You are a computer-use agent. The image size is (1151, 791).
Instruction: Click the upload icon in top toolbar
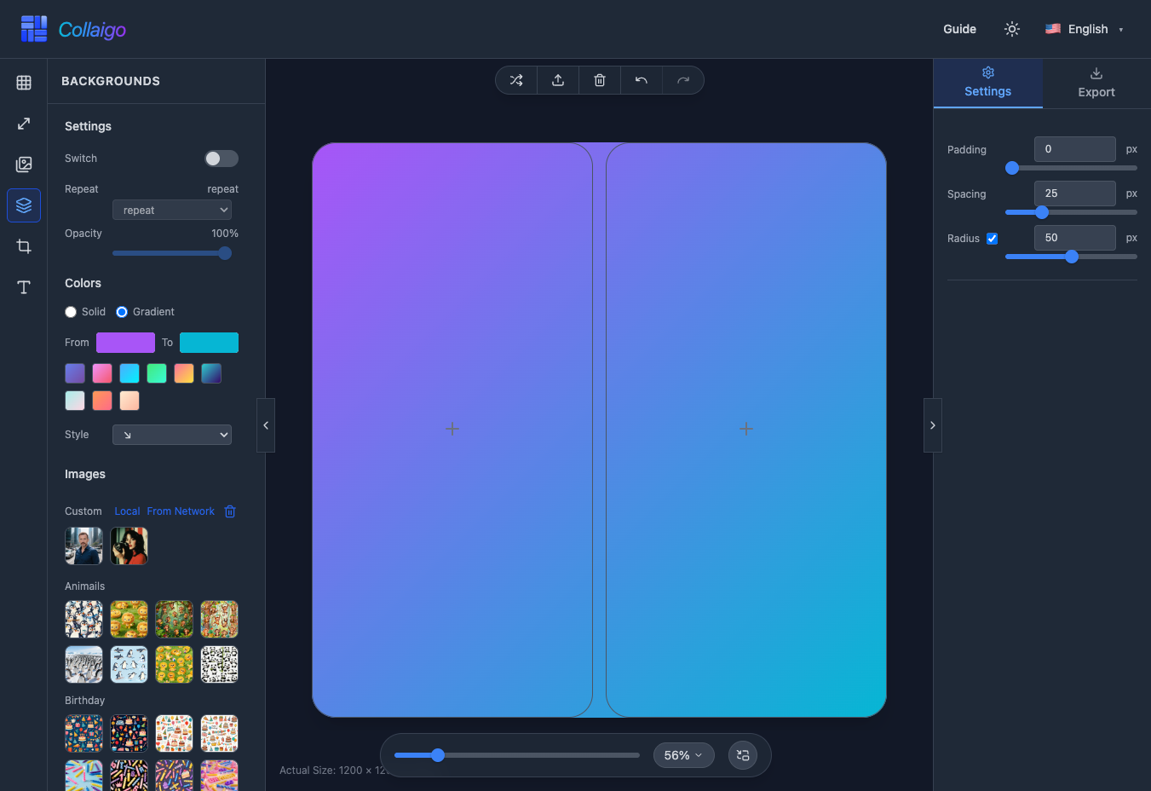click(x=558, y=80)
